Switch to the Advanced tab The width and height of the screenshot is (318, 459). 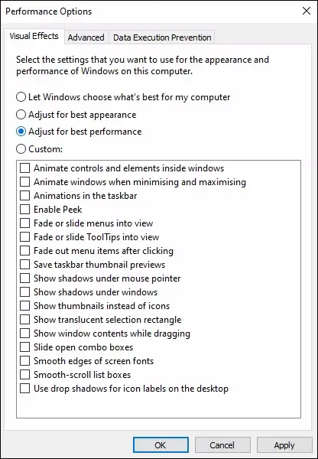pos(86,37)
